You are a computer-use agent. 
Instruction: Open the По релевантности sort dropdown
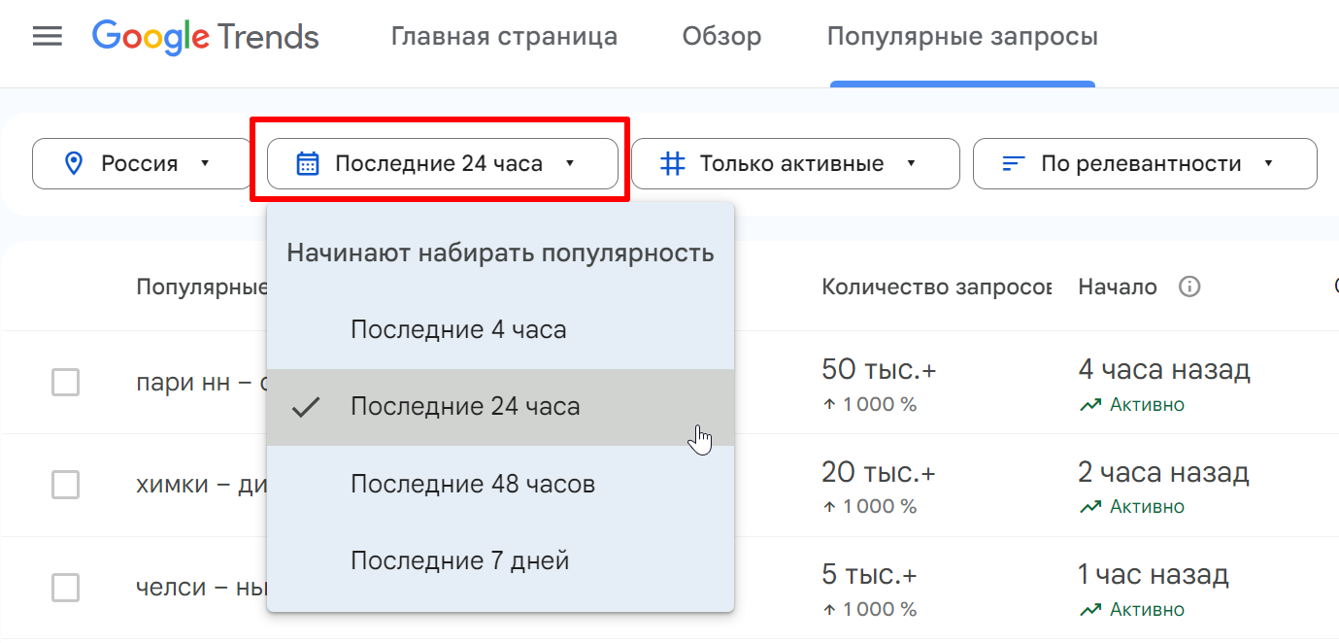click(x=1144, y=163)
